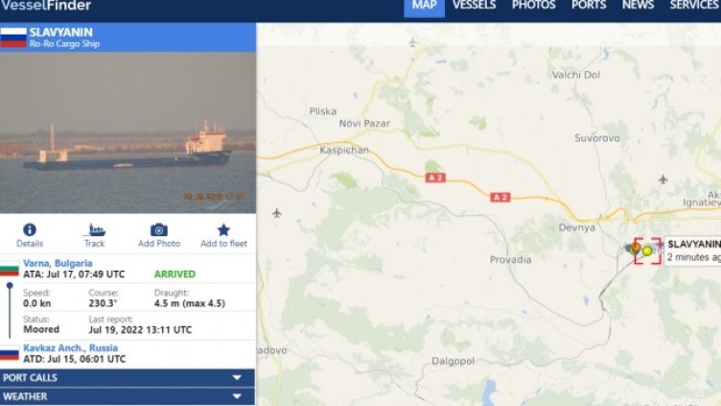Screen dimensions: 721x406
Task: Expand the WEATHER section arrow
Action: pos(237,395)
